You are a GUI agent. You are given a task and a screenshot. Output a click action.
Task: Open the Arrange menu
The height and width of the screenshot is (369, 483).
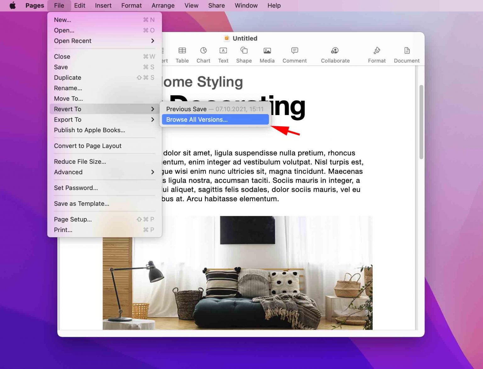click(x=163, y=5)
